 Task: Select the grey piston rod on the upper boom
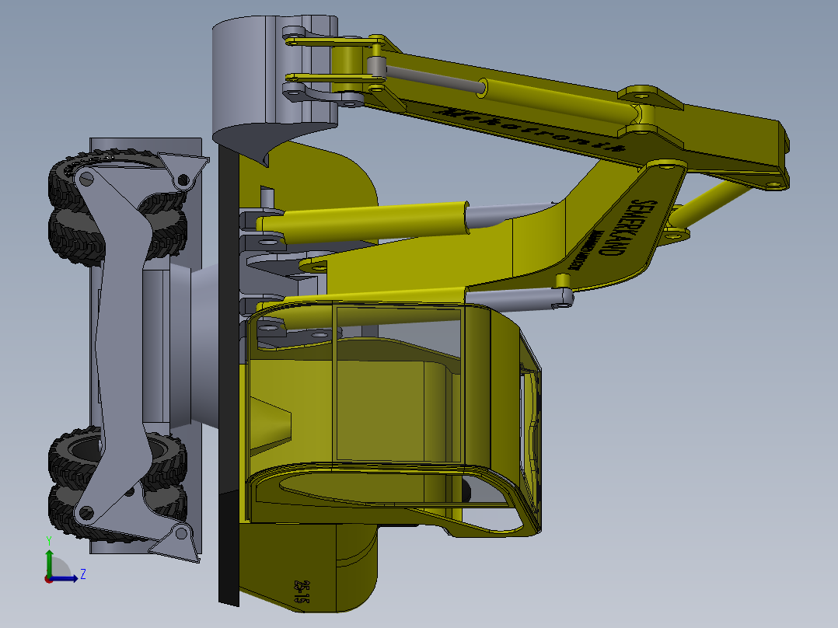[x=435, y=78]
